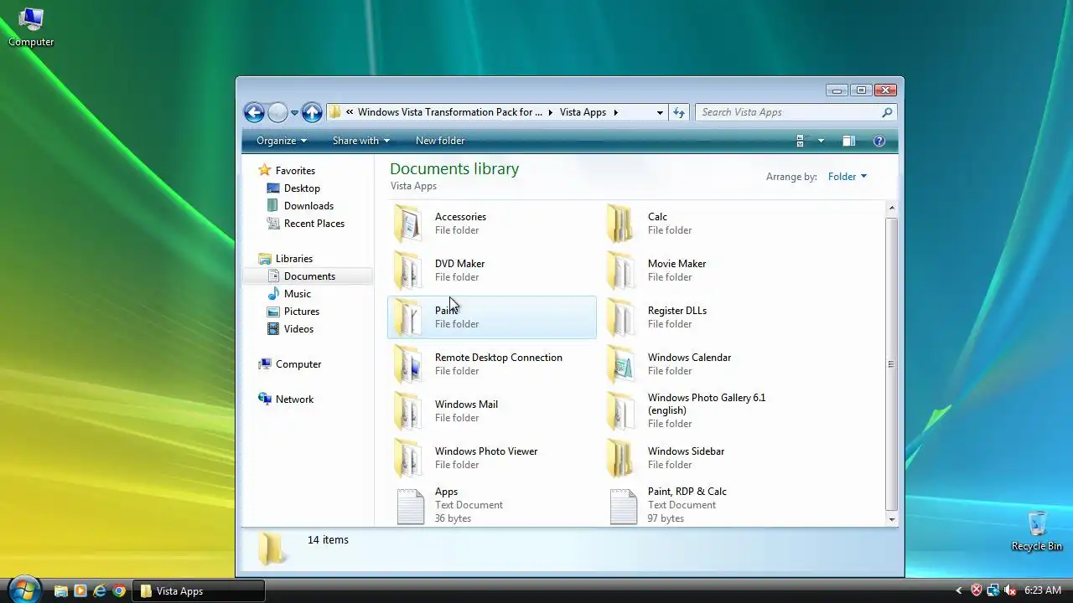1073x603 pixels.
Task: Click the Windows Vista Transformation Pack path segment
Action: 449,112
